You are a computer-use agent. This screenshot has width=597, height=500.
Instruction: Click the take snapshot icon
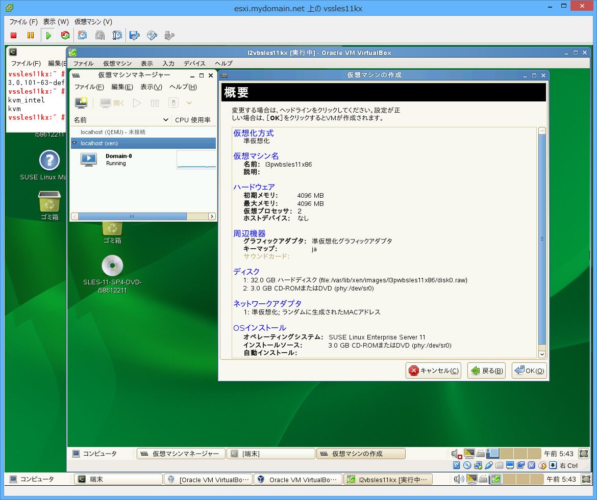[82, 35]
